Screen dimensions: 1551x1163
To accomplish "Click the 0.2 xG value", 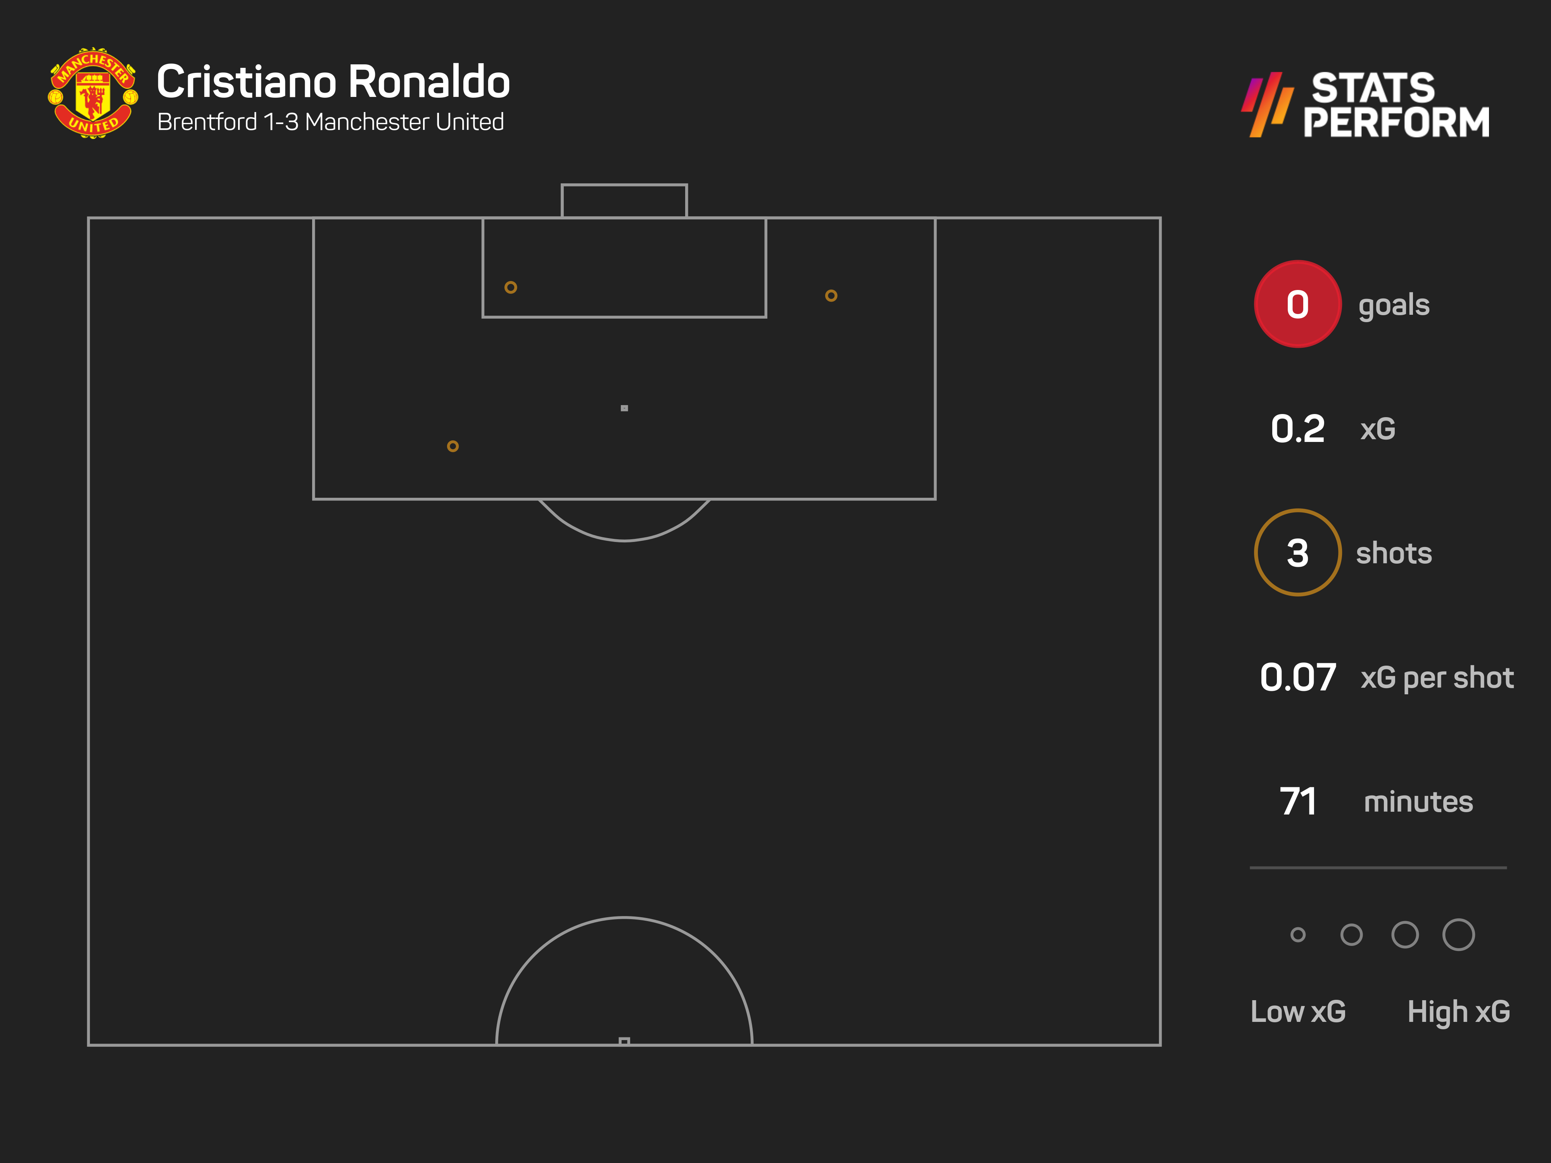I will 1297,428.
